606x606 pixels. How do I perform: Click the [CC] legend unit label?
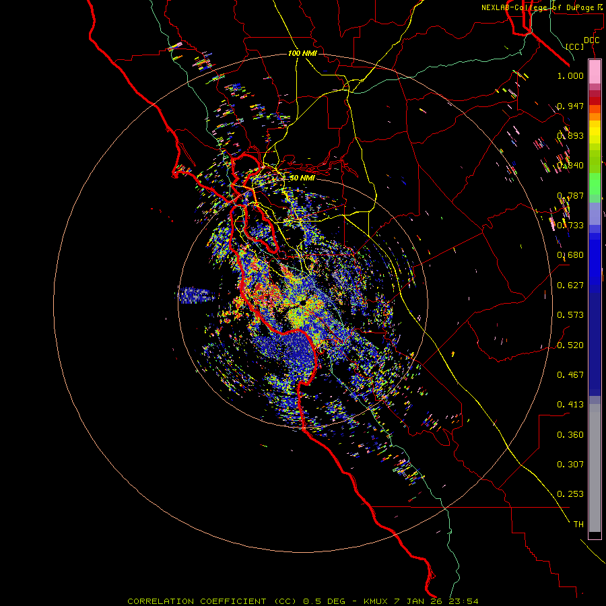pos(575,46)
